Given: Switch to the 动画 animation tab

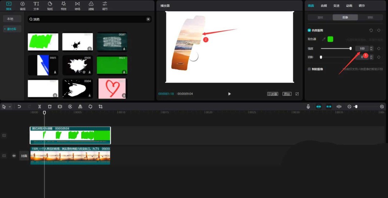Looking at the screenshot, I should 349,6.
